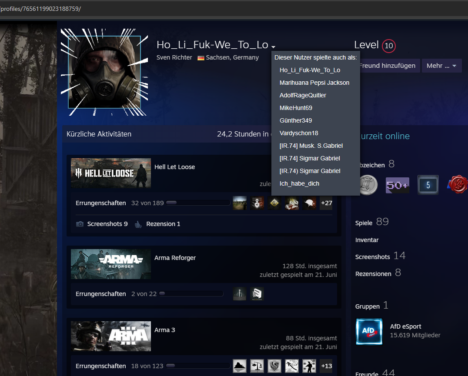Open the Inventar link
The height and width of the screenshot is (376, 468).
pos(367,240)
